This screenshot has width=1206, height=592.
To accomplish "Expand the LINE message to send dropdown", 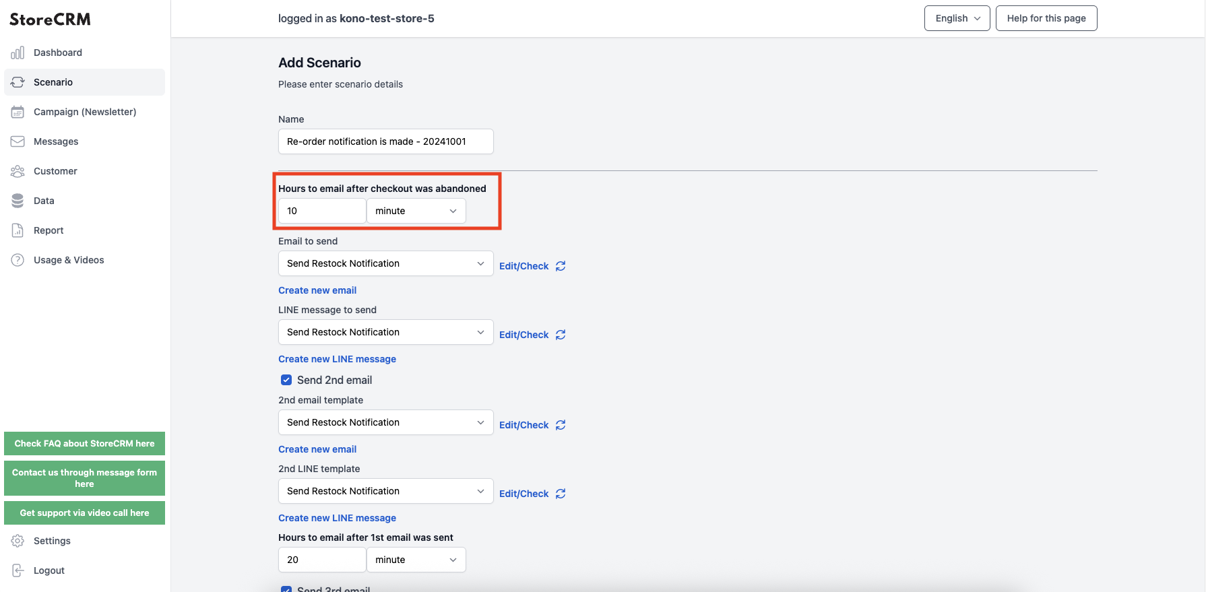I will (386, 332).
